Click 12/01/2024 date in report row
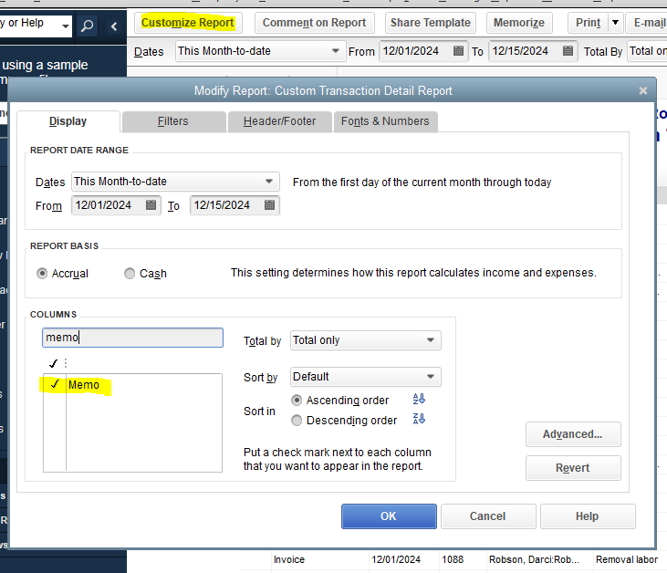The image size is (667, 573). coord(396,560)
